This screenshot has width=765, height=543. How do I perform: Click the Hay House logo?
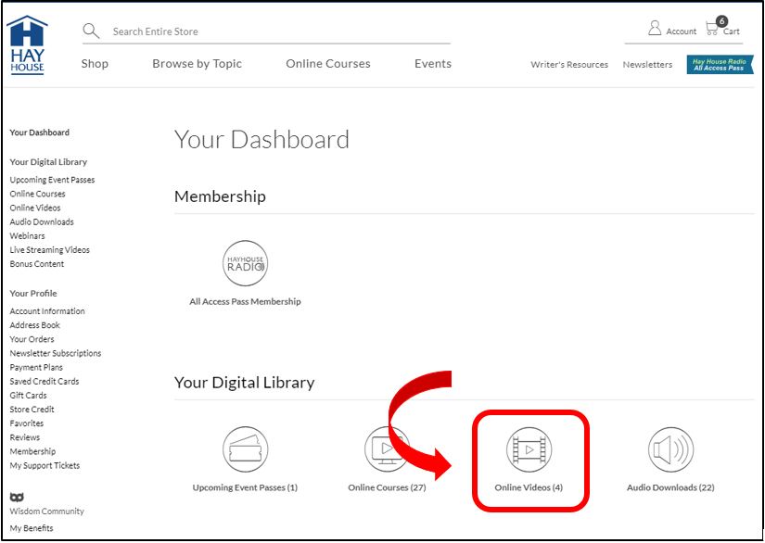tap(27, 44)
